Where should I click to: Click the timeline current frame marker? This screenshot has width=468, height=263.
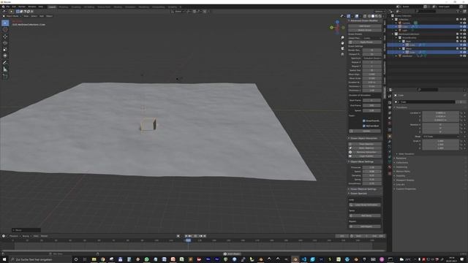[x=188, y=240]
